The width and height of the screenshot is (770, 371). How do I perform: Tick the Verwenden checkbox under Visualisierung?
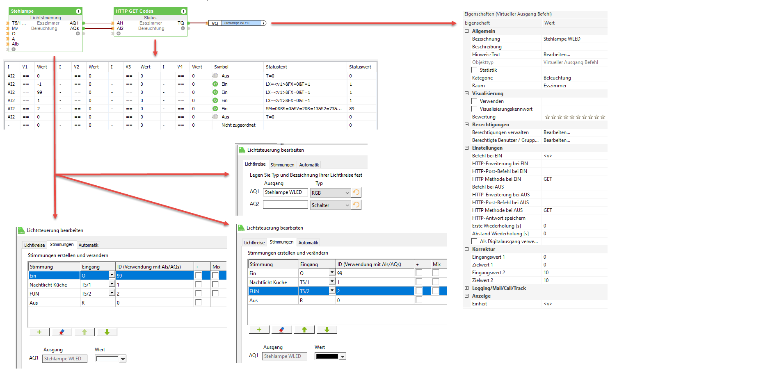475,101
